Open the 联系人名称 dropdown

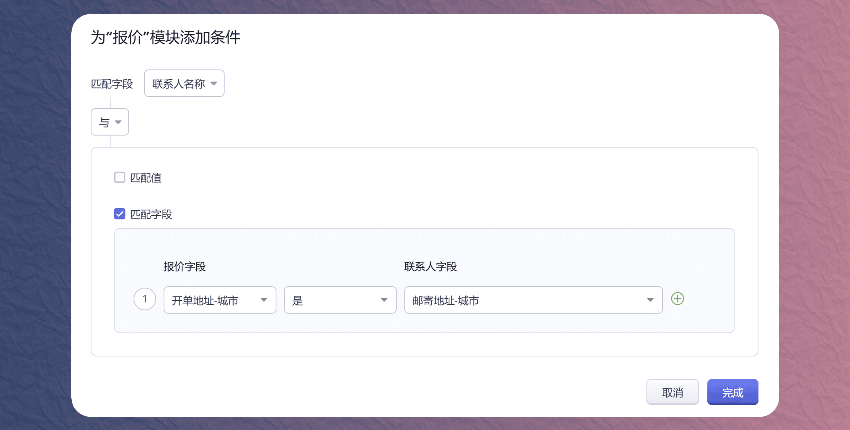tap(184, 83)
